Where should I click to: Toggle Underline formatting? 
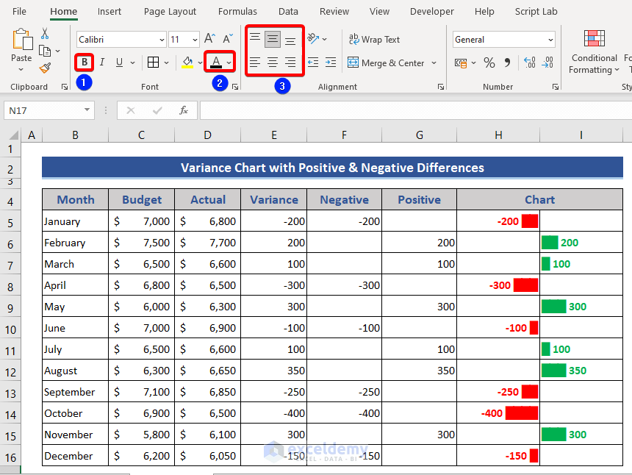click(119, 62)
